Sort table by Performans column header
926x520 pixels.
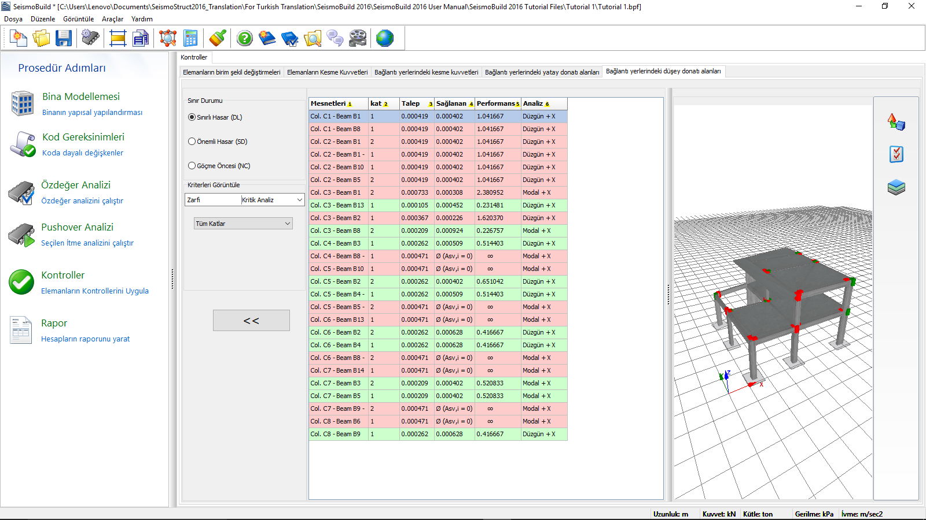click(497, 104)
